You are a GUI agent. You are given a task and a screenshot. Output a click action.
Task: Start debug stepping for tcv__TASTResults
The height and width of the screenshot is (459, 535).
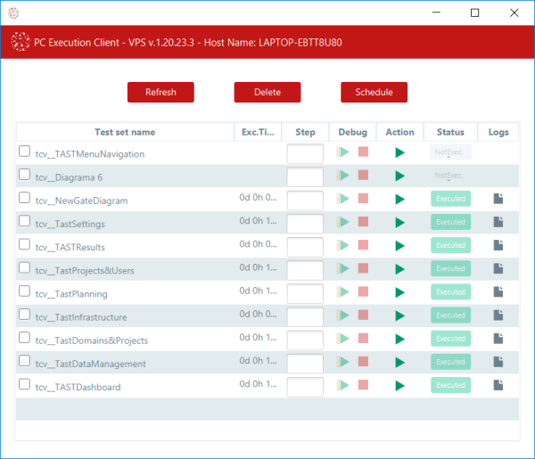[x=343, y=245]
